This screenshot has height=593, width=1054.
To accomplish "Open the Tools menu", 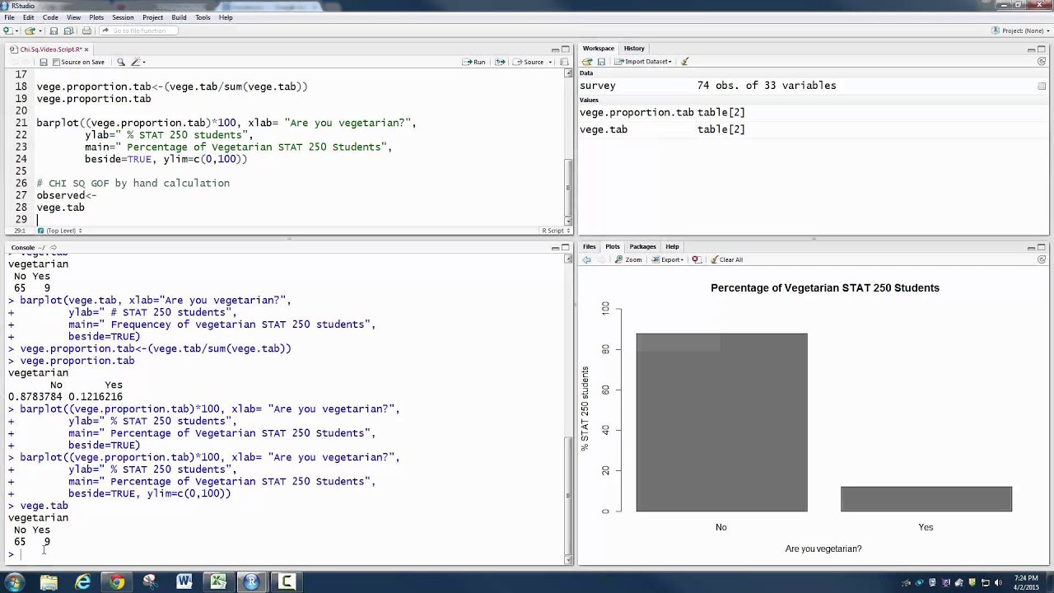I will 203,17.
